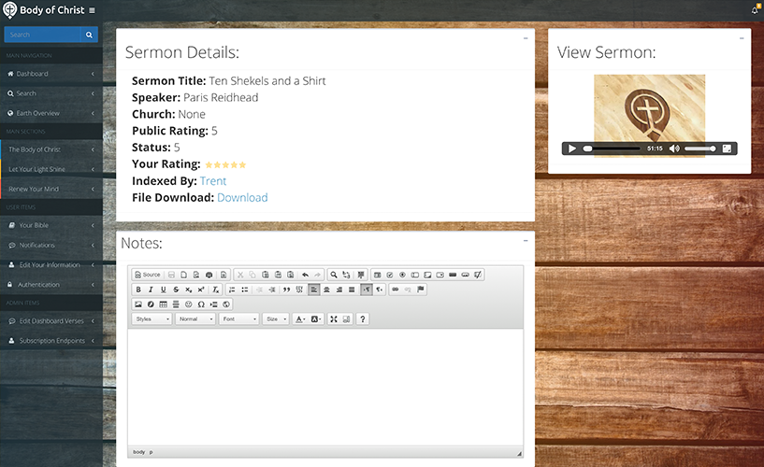Click the New Page icon in editor toolbar
764x467 pixels.
coord(183,275)
